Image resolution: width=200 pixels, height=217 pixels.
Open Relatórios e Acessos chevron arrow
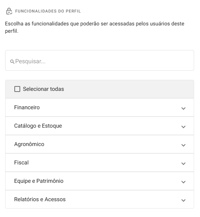(183, 200)
